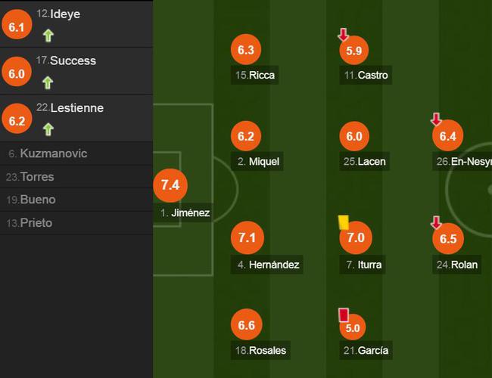Open the 4. Hernández player label
Screen dimensions: 492x378
[267, 265]
